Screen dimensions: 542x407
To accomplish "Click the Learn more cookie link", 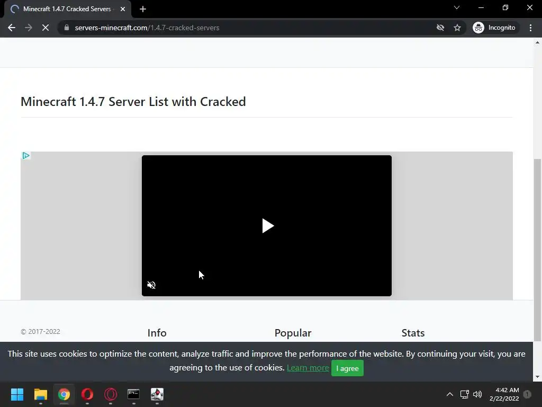I will point(308,368).
